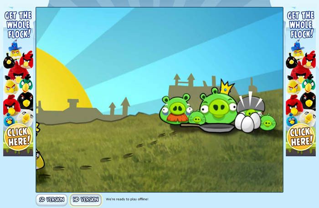Click the mustache pig
Image resolution: width=319 pixels, height=208 pixels.
[x=176, y=109]
